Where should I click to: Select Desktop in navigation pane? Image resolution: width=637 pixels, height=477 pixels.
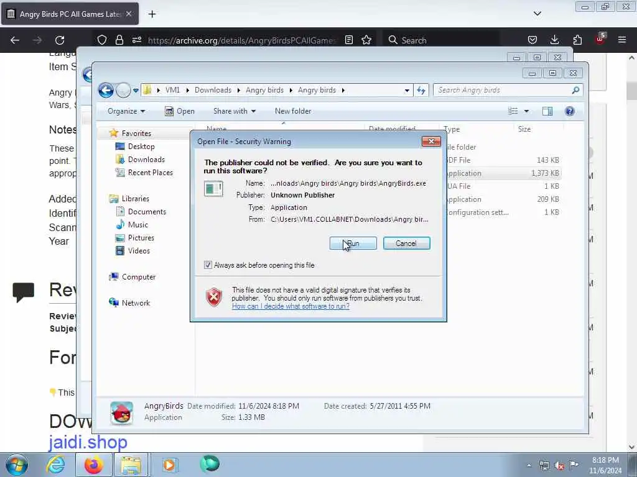point(141,147)
